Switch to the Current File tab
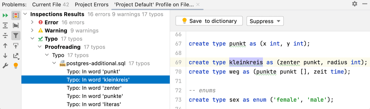Image resolution: width=370 pixels, height=109 pixels. (x=51, y=5)
